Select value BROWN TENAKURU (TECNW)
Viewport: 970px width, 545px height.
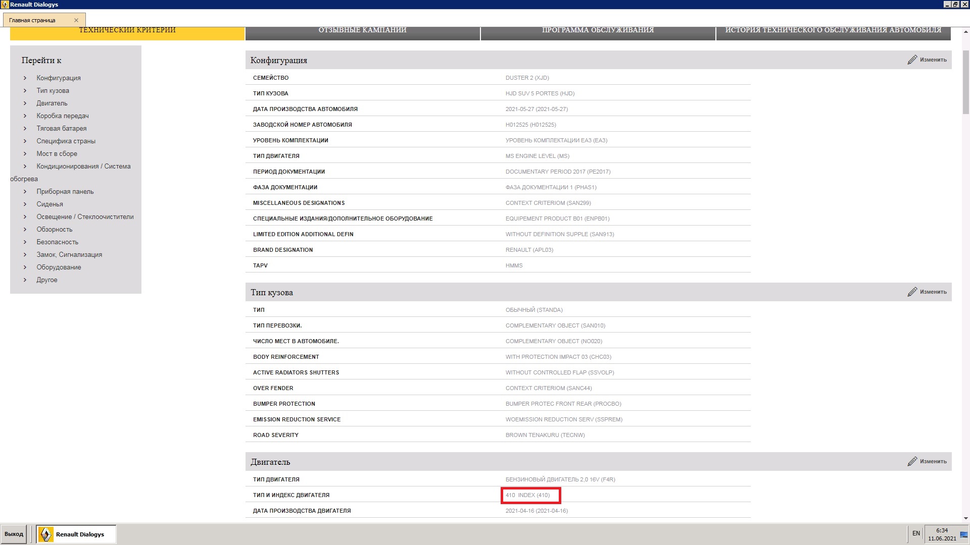click(x=545, y=435)
